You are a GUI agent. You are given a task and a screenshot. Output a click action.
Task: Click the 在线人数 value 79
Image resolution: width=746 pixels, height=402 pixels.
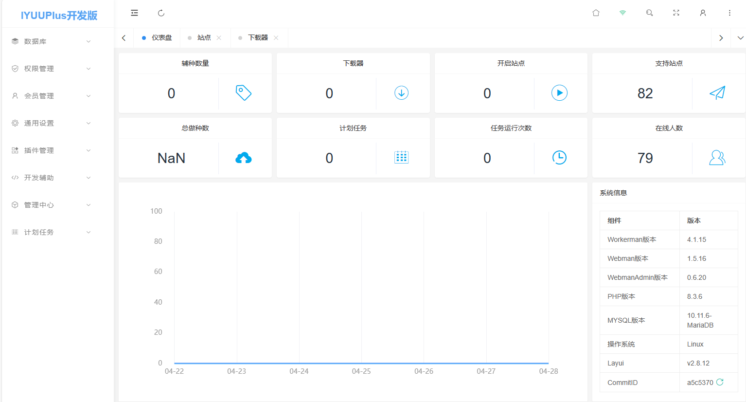(x=645, y=158)
